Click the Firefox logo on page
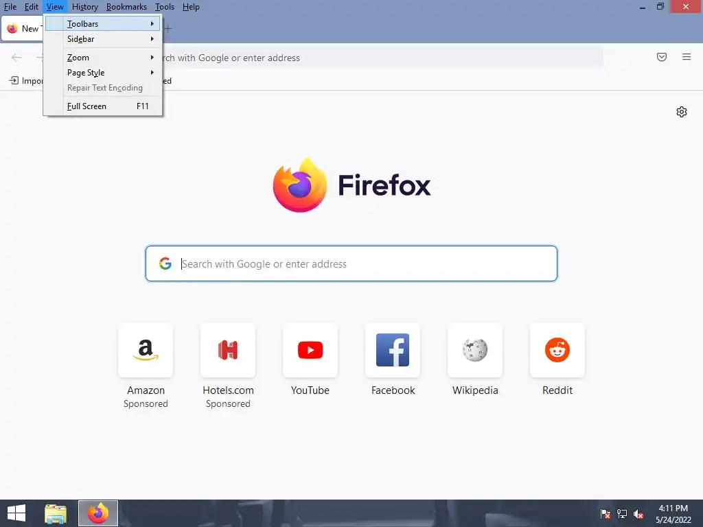 (x=299, y=185)
